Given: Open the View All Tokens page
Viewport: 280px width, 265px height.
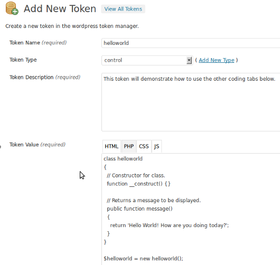Looking at the screenshot, I should point(123,9).
